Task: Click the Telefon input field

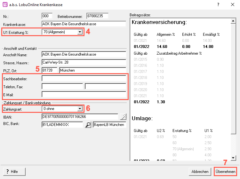Action: pyautogui.click(x=62, y=86)
